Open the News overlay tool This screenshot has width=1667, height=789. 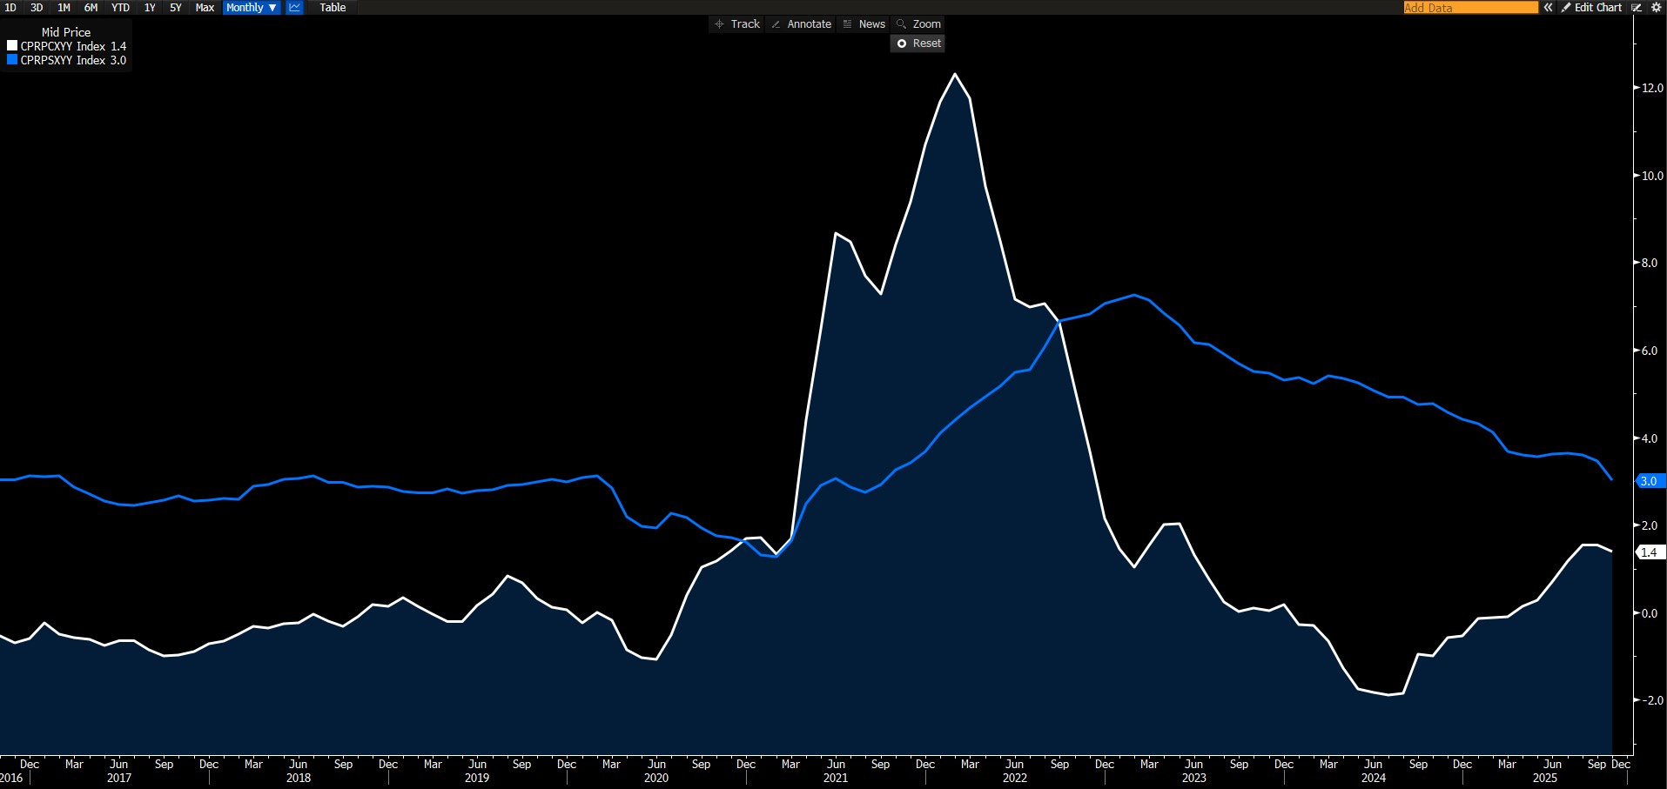864,24
